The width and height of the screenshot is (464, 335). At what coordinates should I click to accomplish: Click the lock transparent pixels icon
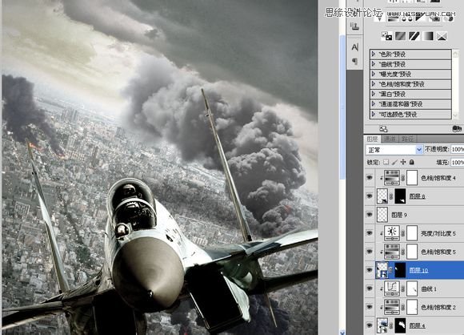[x=386, y=162]
